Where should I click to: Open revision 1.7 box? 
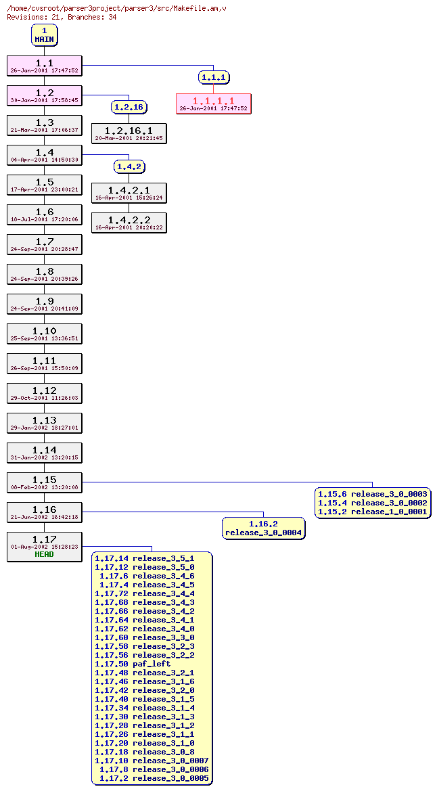[45, 245]
